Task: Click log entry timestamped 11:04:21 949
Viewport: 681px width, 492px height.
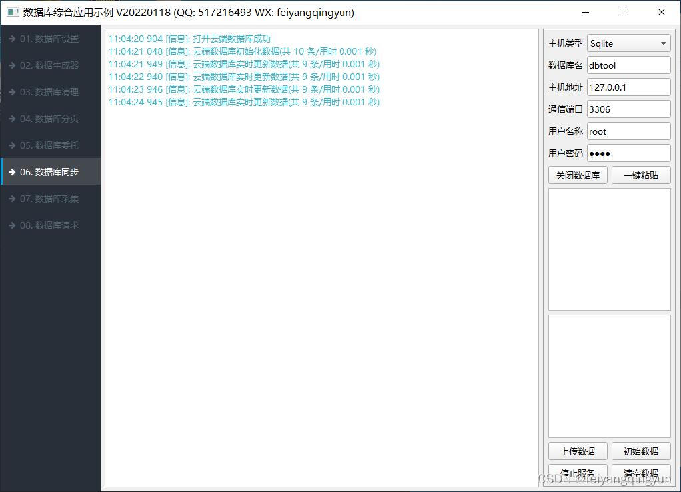Action: coord(244,64)
